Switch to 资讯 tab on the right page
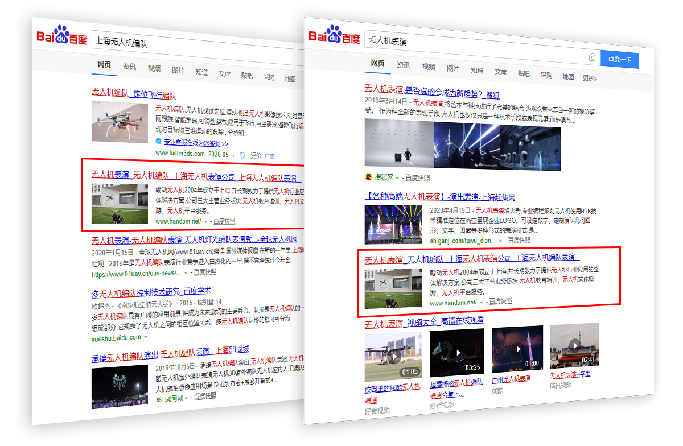This screenshot has width=683, height=446. pos(404,65)
